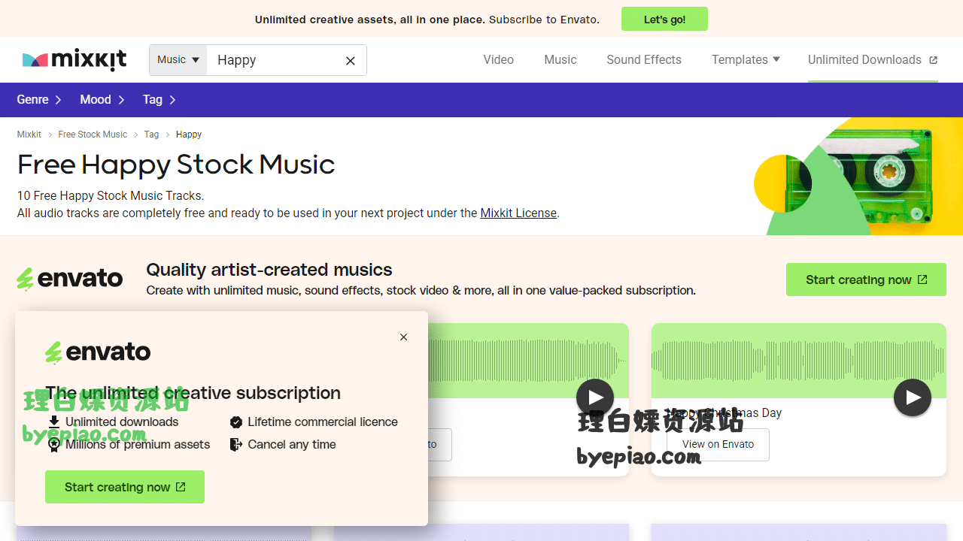Click the Millions of premium assets icon

click(x=54, y=445)
